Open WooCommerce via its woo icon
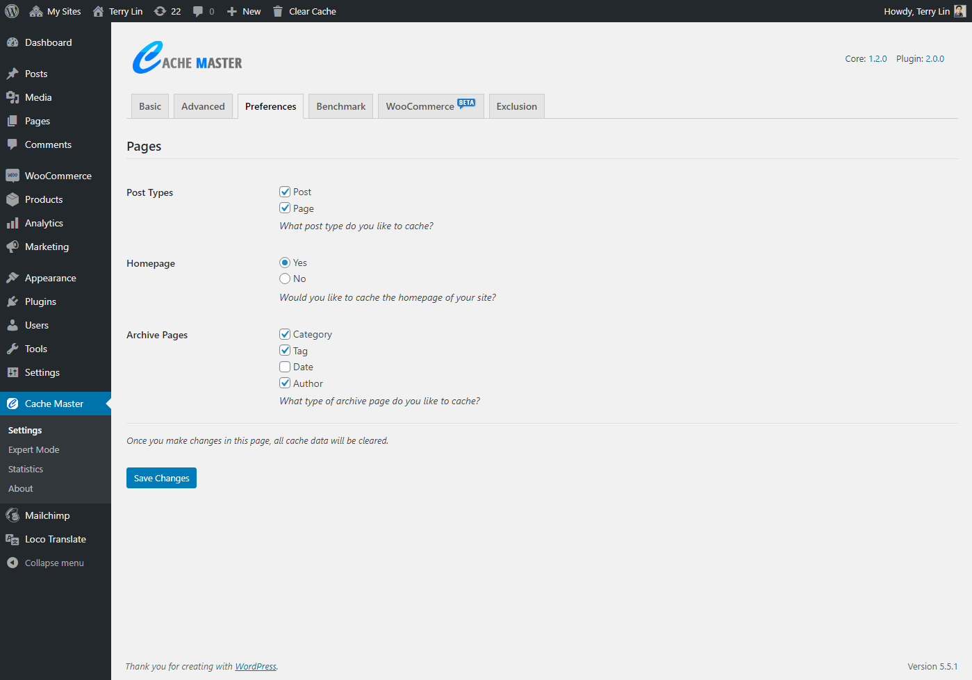The width and height of the screenshot is (972, 680). (13, 176)
